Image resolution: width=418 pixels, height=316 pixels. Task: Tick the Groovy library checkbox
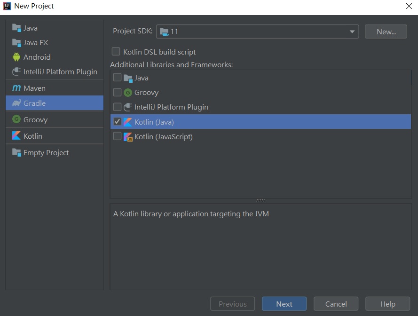tap(118, 92)
